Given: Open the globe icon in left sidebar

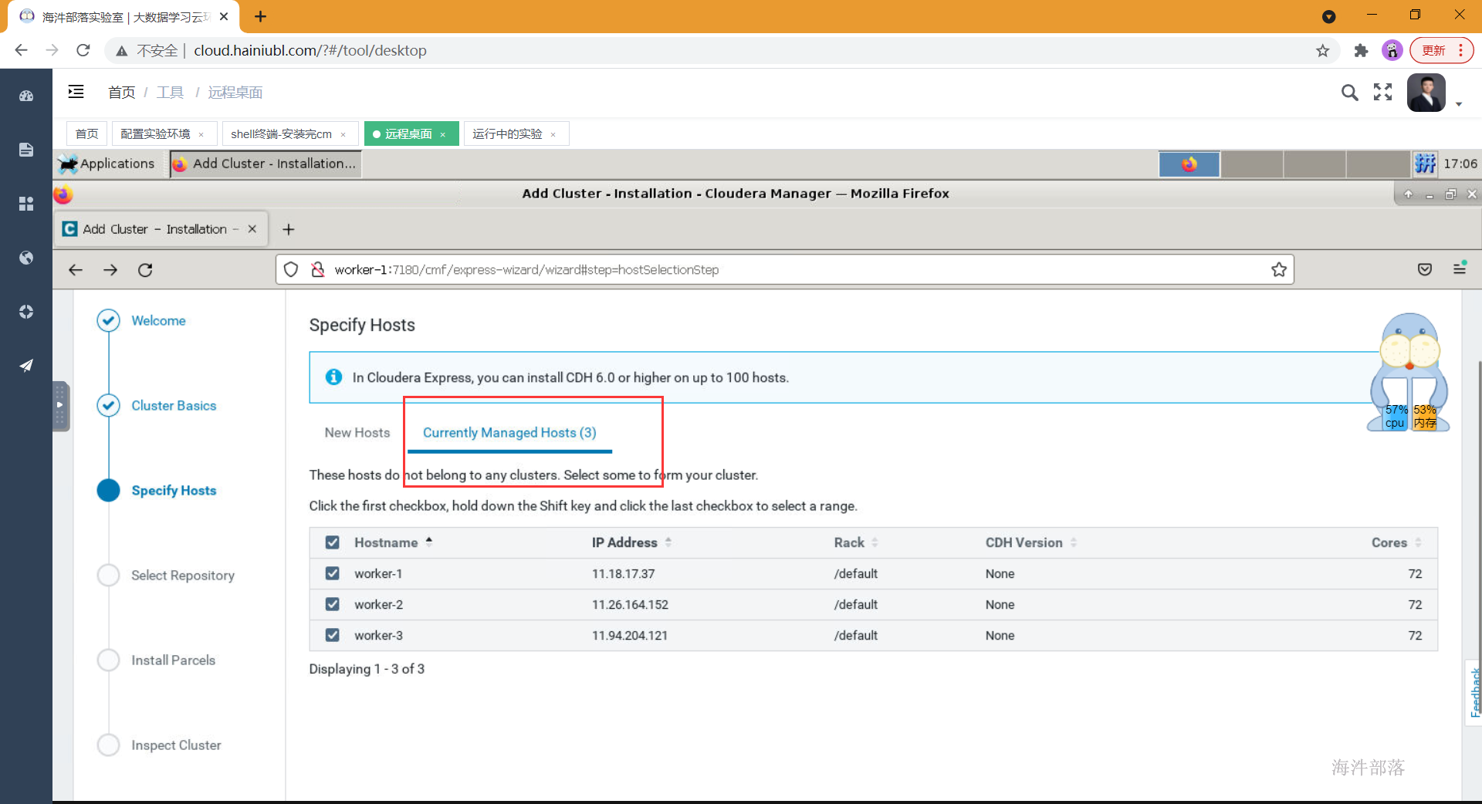Looking at the screenshot, I should [x=26, y=258].
